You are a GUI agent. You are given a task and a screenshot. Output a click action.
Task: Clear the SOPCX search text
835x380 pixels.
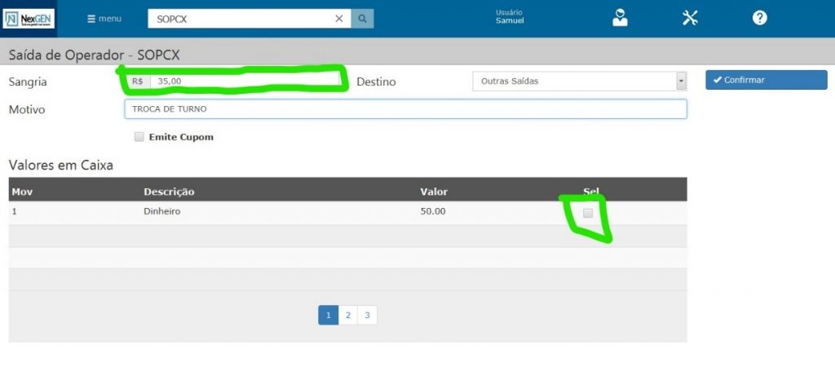pos(339,19)
